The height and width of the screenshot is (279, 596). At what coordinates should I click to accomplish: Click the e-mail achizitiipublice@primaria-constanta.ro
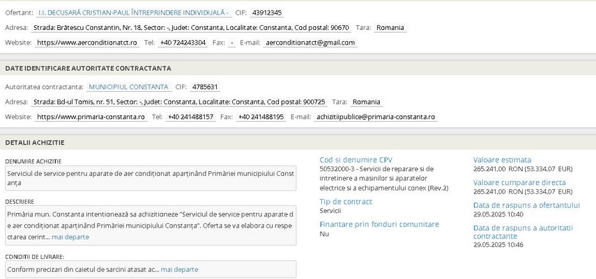tap(376, 117)
